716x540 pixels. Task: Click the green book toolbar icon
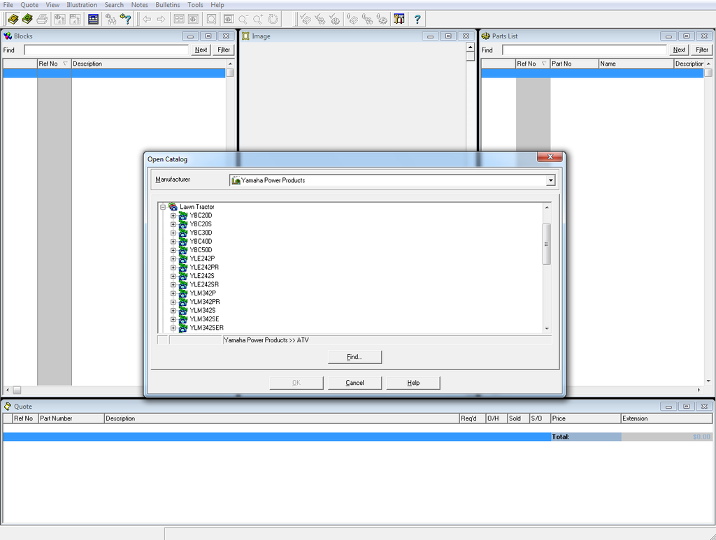click(27, 19)
